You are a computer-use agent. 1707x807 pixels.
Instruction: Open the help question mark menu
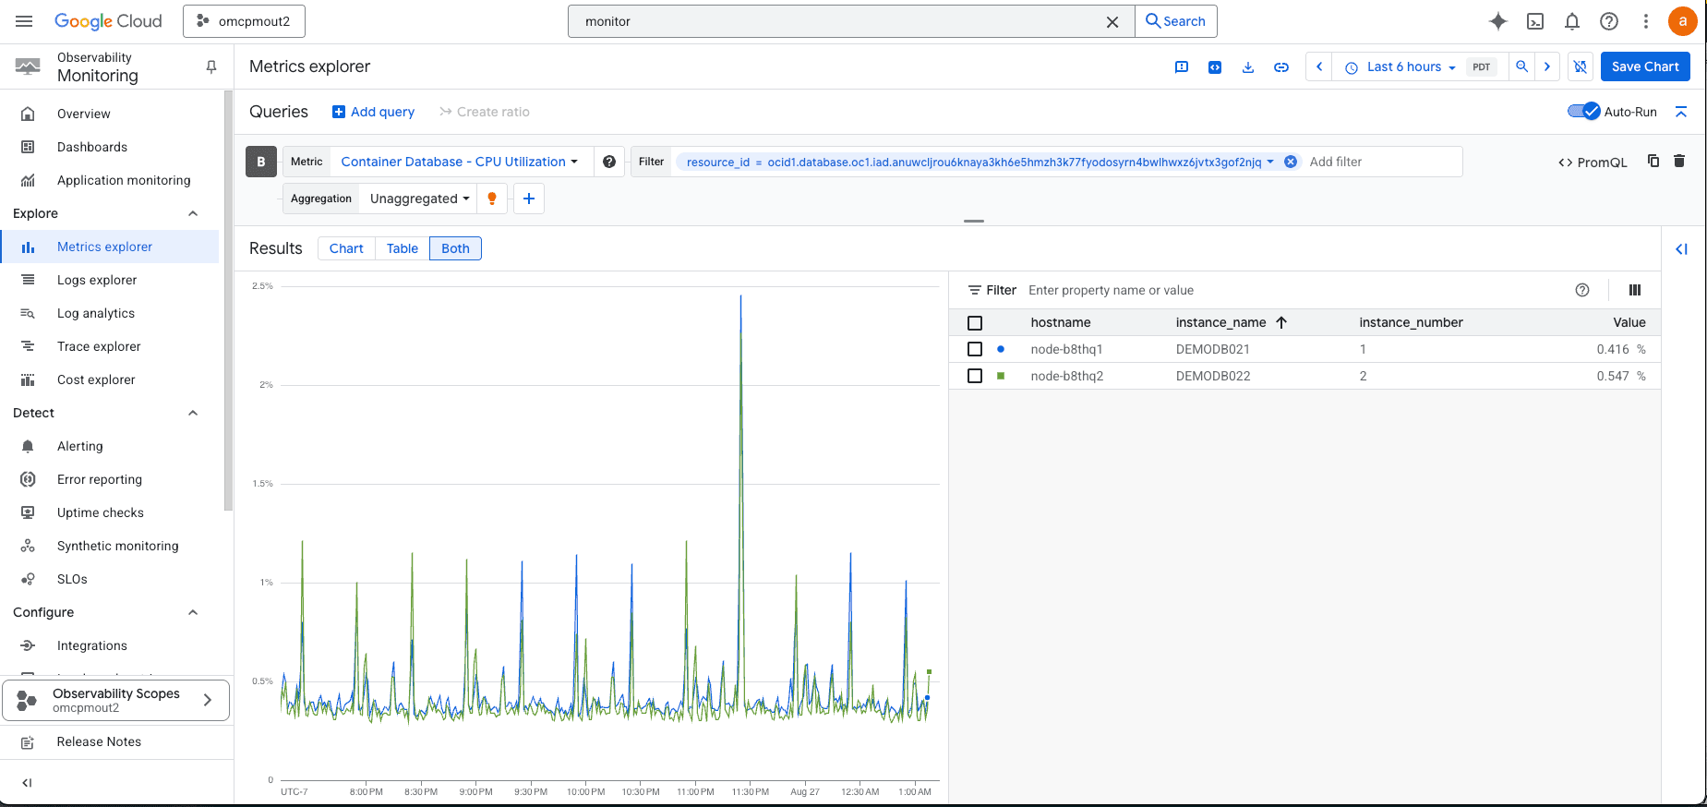click(1609, 21)
